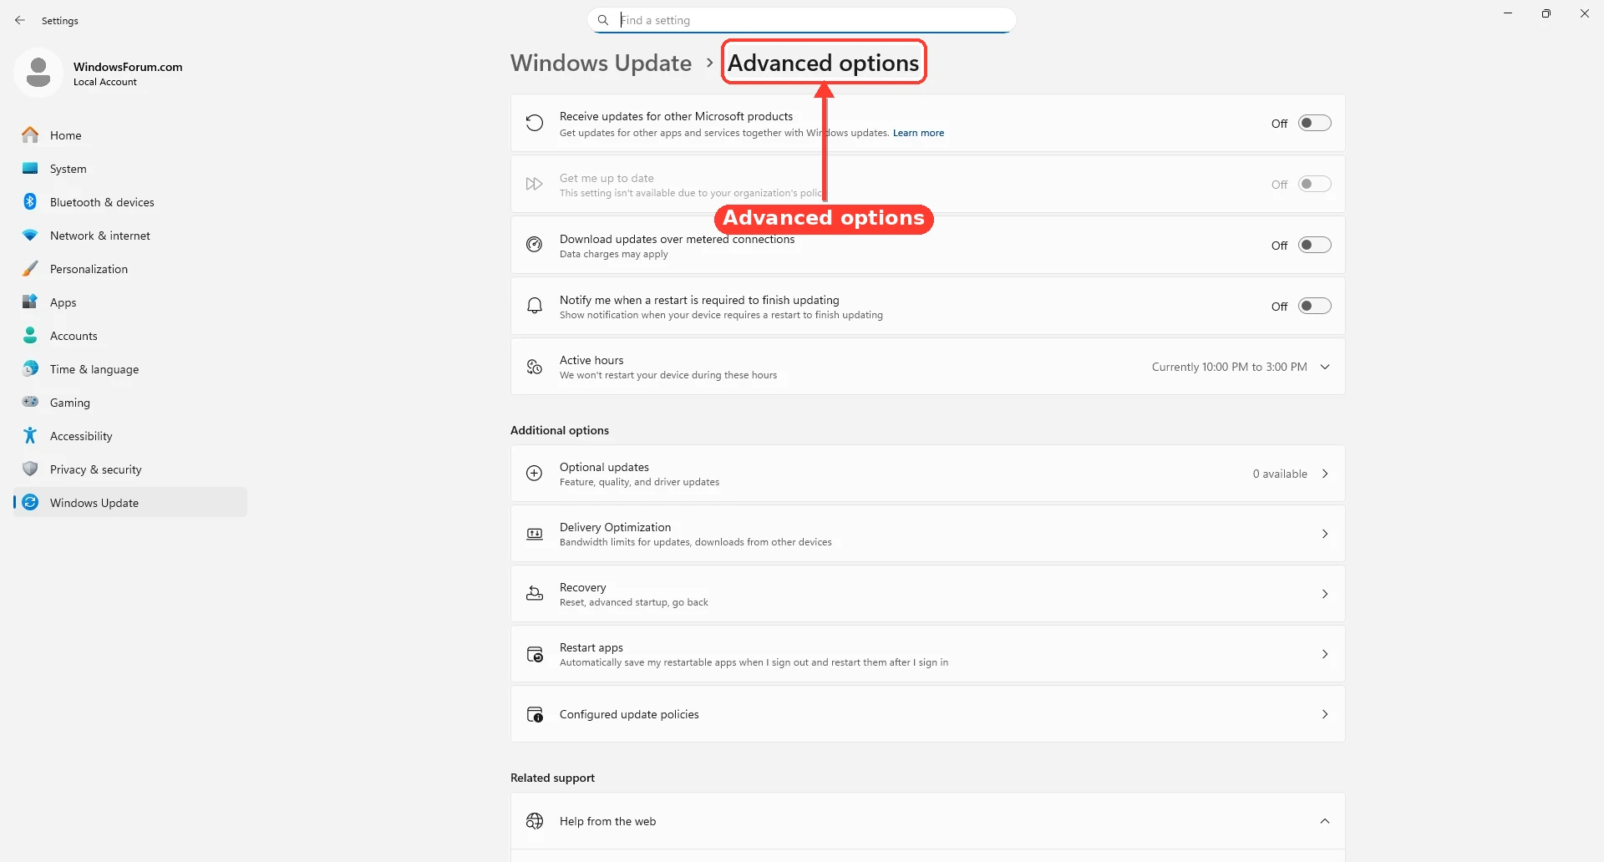Click the Privacy & security shield icon

pyautogui.click(x=30, y=469)
